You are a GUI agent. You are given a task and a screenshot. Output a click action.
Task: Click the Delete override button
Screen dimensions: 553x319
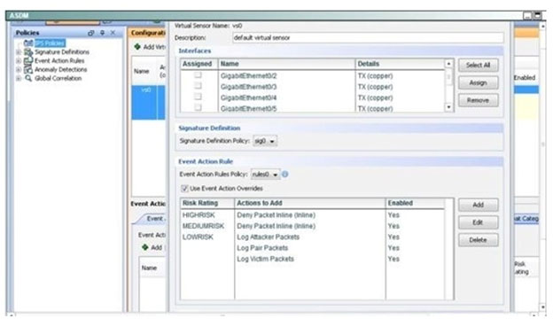click(x=479, y=240)
